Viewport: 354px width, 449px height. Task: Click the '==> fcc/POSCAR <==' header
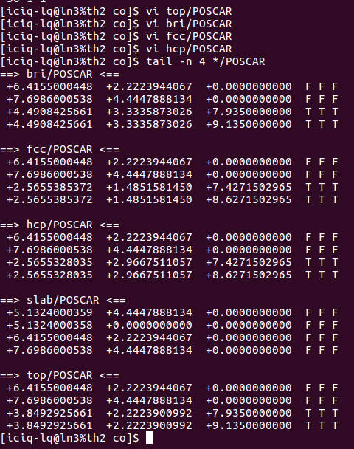coord(60,149)
